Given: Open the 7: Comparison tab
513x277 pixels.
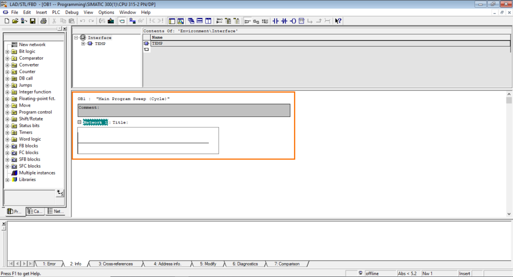Looking at the screenshot, I should pos(287,264).
